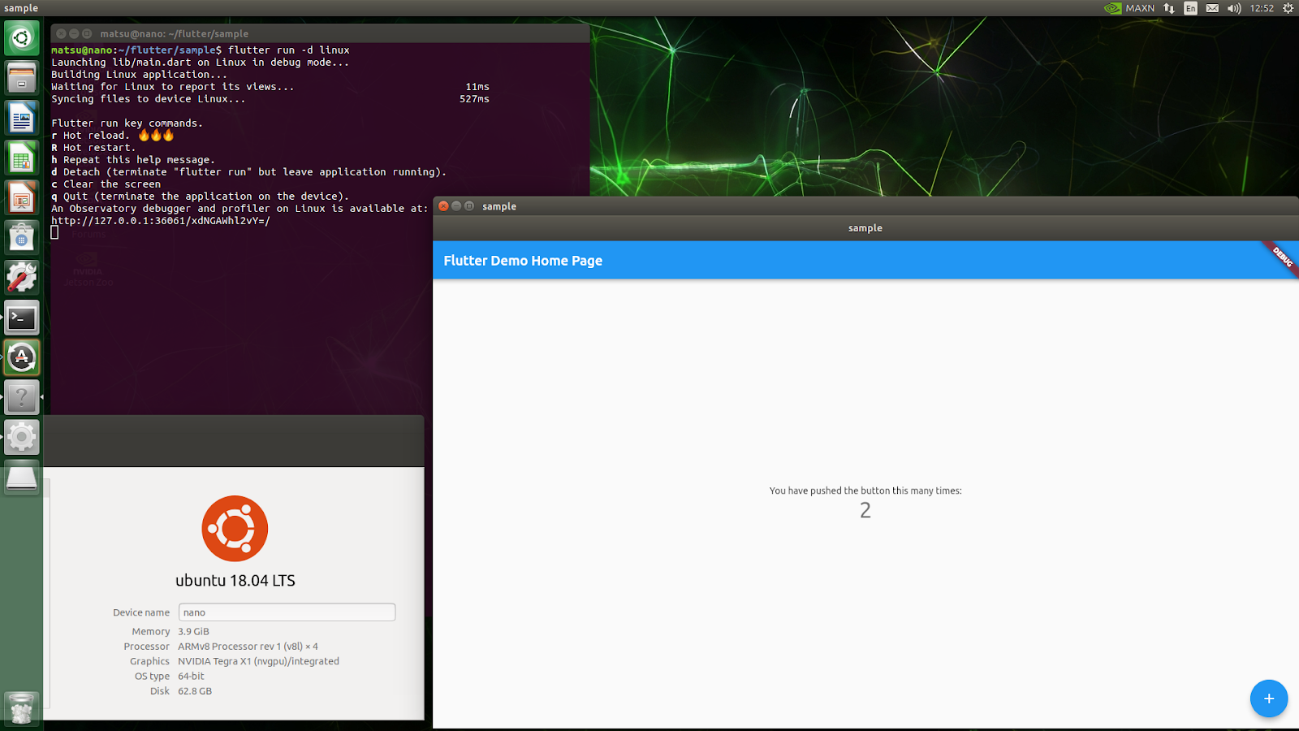Click the volume indicator to adjust sound
The height and width of the screenshot is (731, 1299).
coord(1233,8)
